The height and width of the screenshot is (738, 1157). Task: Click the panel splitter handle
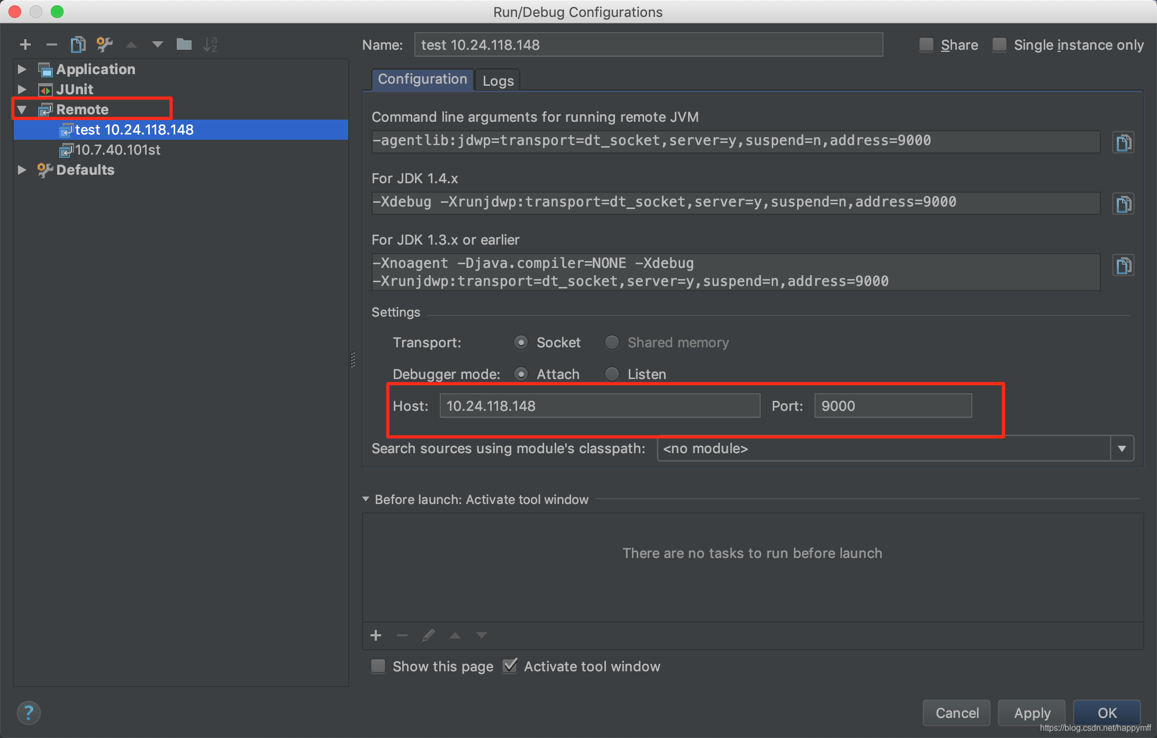[x=353, y=360]
